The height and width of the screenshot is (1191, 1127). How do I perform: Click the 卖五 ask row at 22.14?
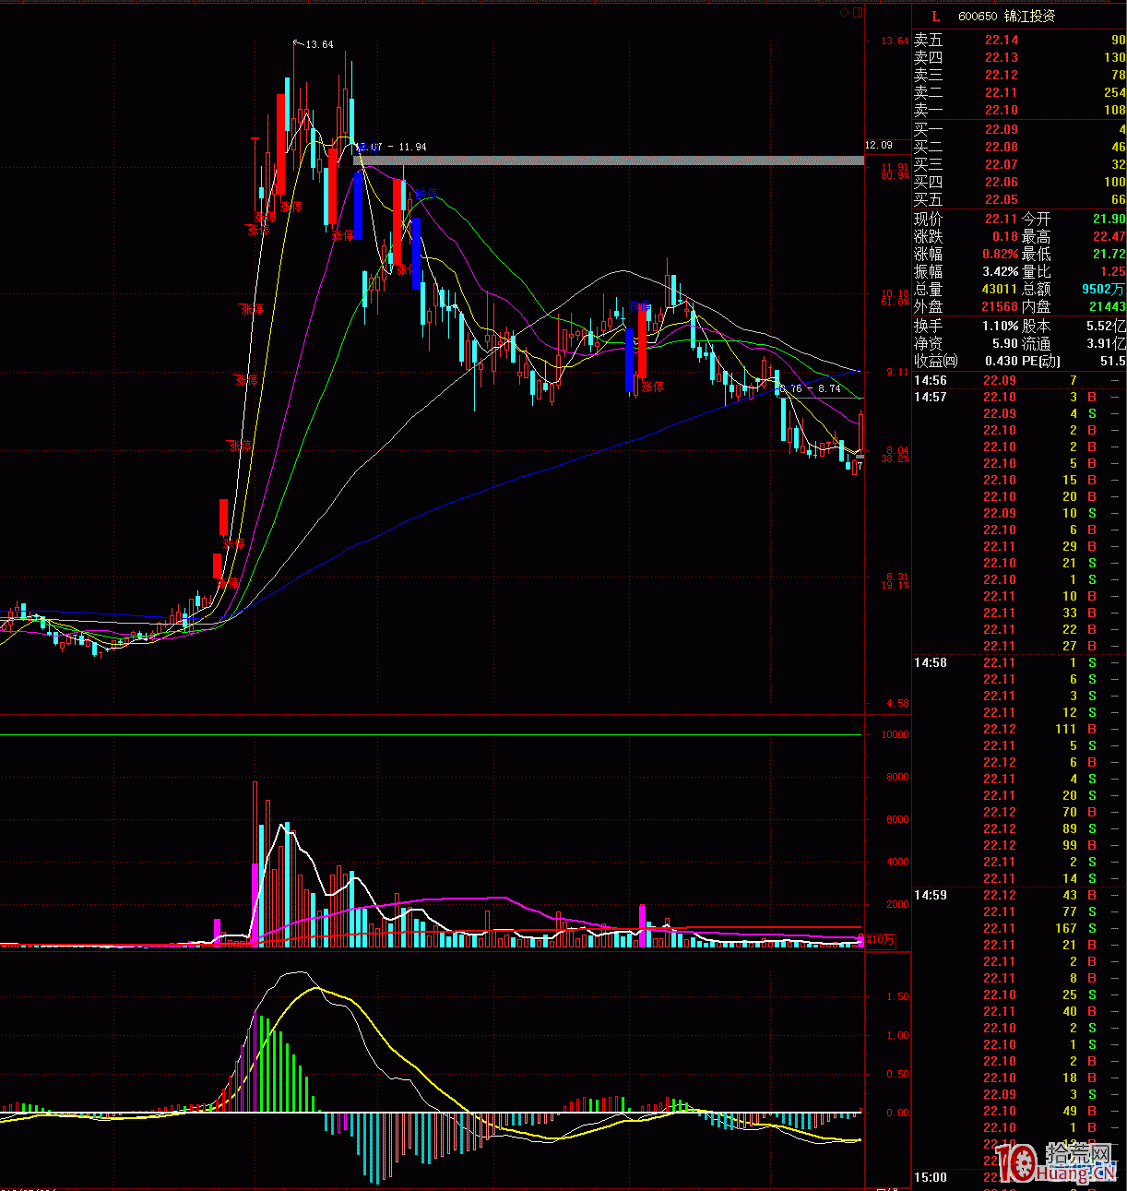coord(1019,40)
